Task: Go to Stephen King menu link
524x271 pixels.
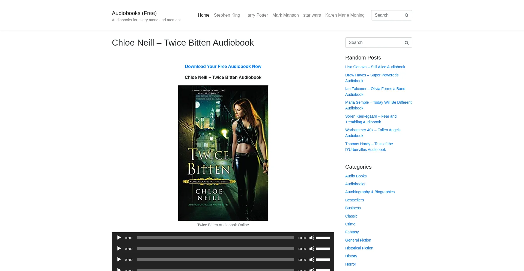Action: 227,15
